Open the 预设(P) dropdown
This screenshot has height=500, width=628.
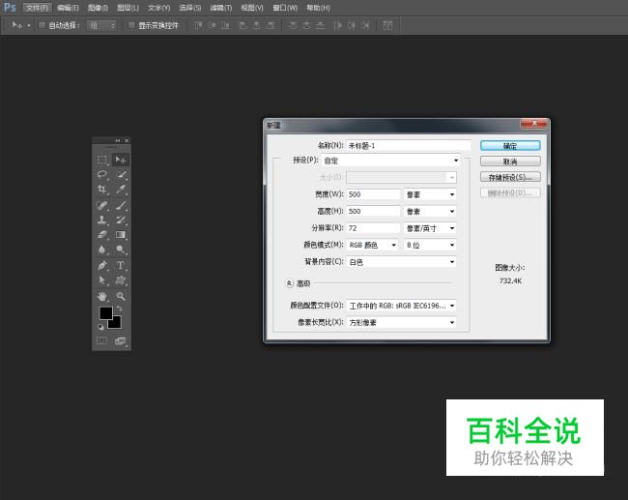pyautogui.click(x=390, y=161)
